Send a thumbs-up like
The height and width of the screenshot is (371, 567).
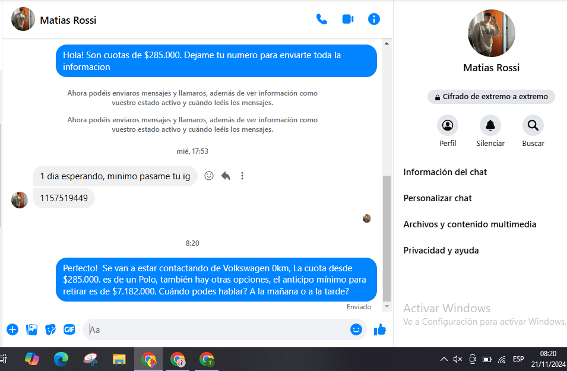pos(380,329)
